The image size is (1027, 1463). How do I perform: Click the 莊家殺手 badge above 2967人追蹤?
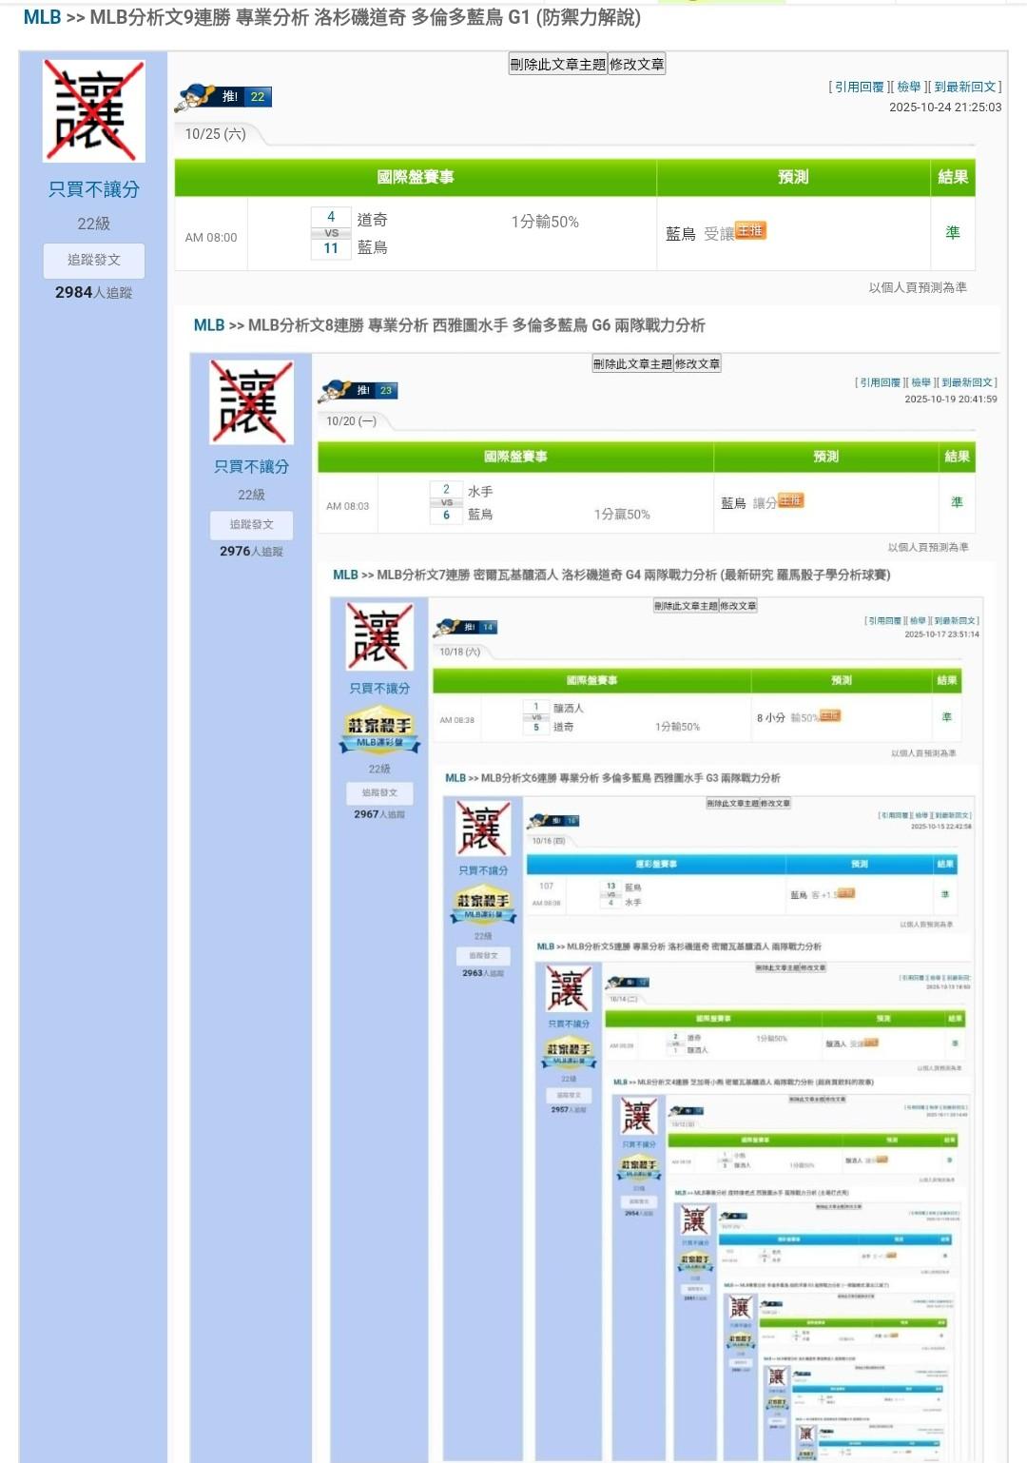(379, 730)
